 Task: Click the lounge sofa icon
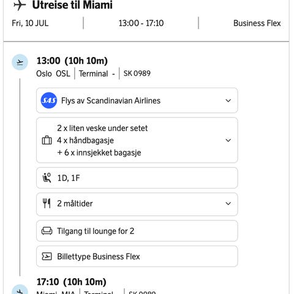pyautogui.click(x=47, y=231)
